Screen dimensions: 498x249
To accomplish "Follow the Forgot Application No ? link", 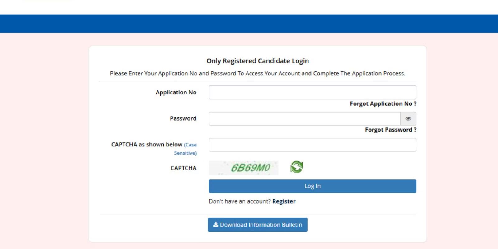I will click(x=383, y=104).
